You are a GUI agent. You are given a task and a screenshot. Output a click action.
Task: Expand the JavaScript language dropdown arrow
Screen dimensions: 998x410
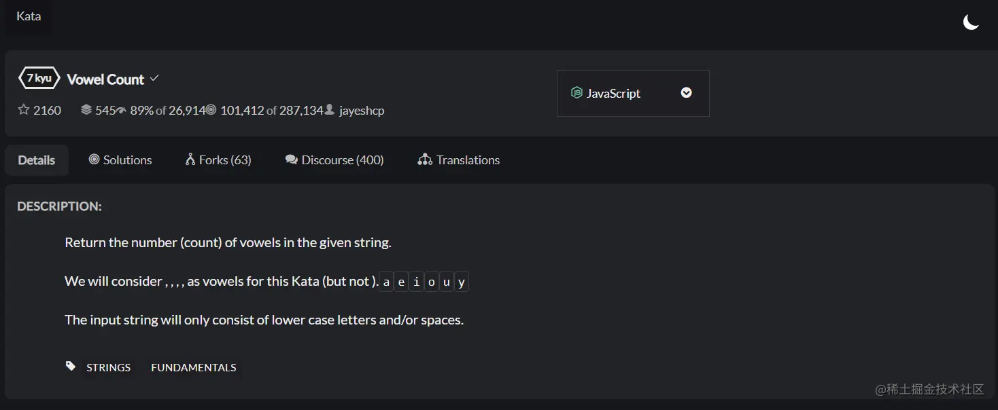(687, 93)
